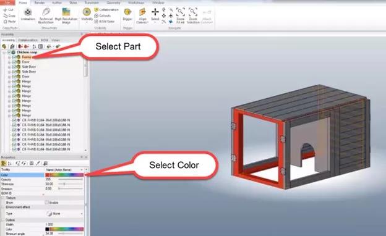Click the Zoom Selection icon
This screenshot has height=236, width=386.
click(x=193, y=15)
